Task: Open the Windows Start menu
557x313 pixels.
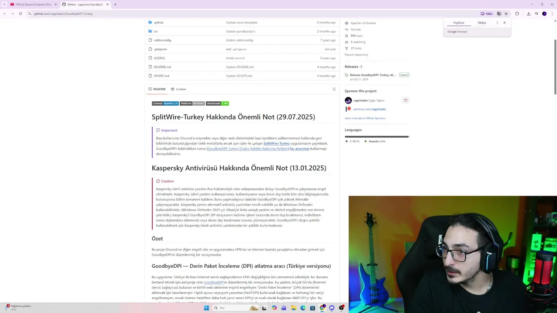Action: tap(206, 308)
